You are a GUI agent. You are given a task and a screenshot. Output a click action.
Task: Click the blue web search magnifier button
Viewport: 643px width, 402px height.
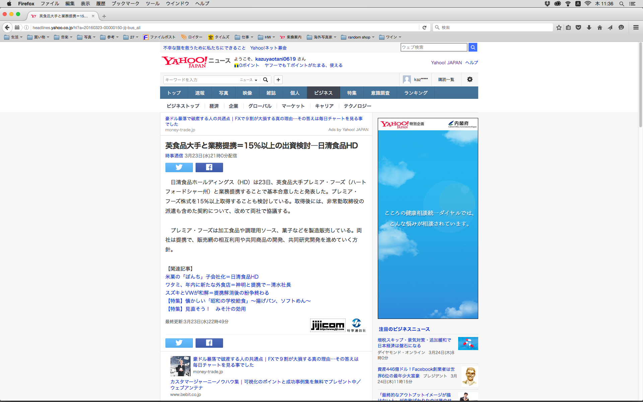(x=473, y=47)
